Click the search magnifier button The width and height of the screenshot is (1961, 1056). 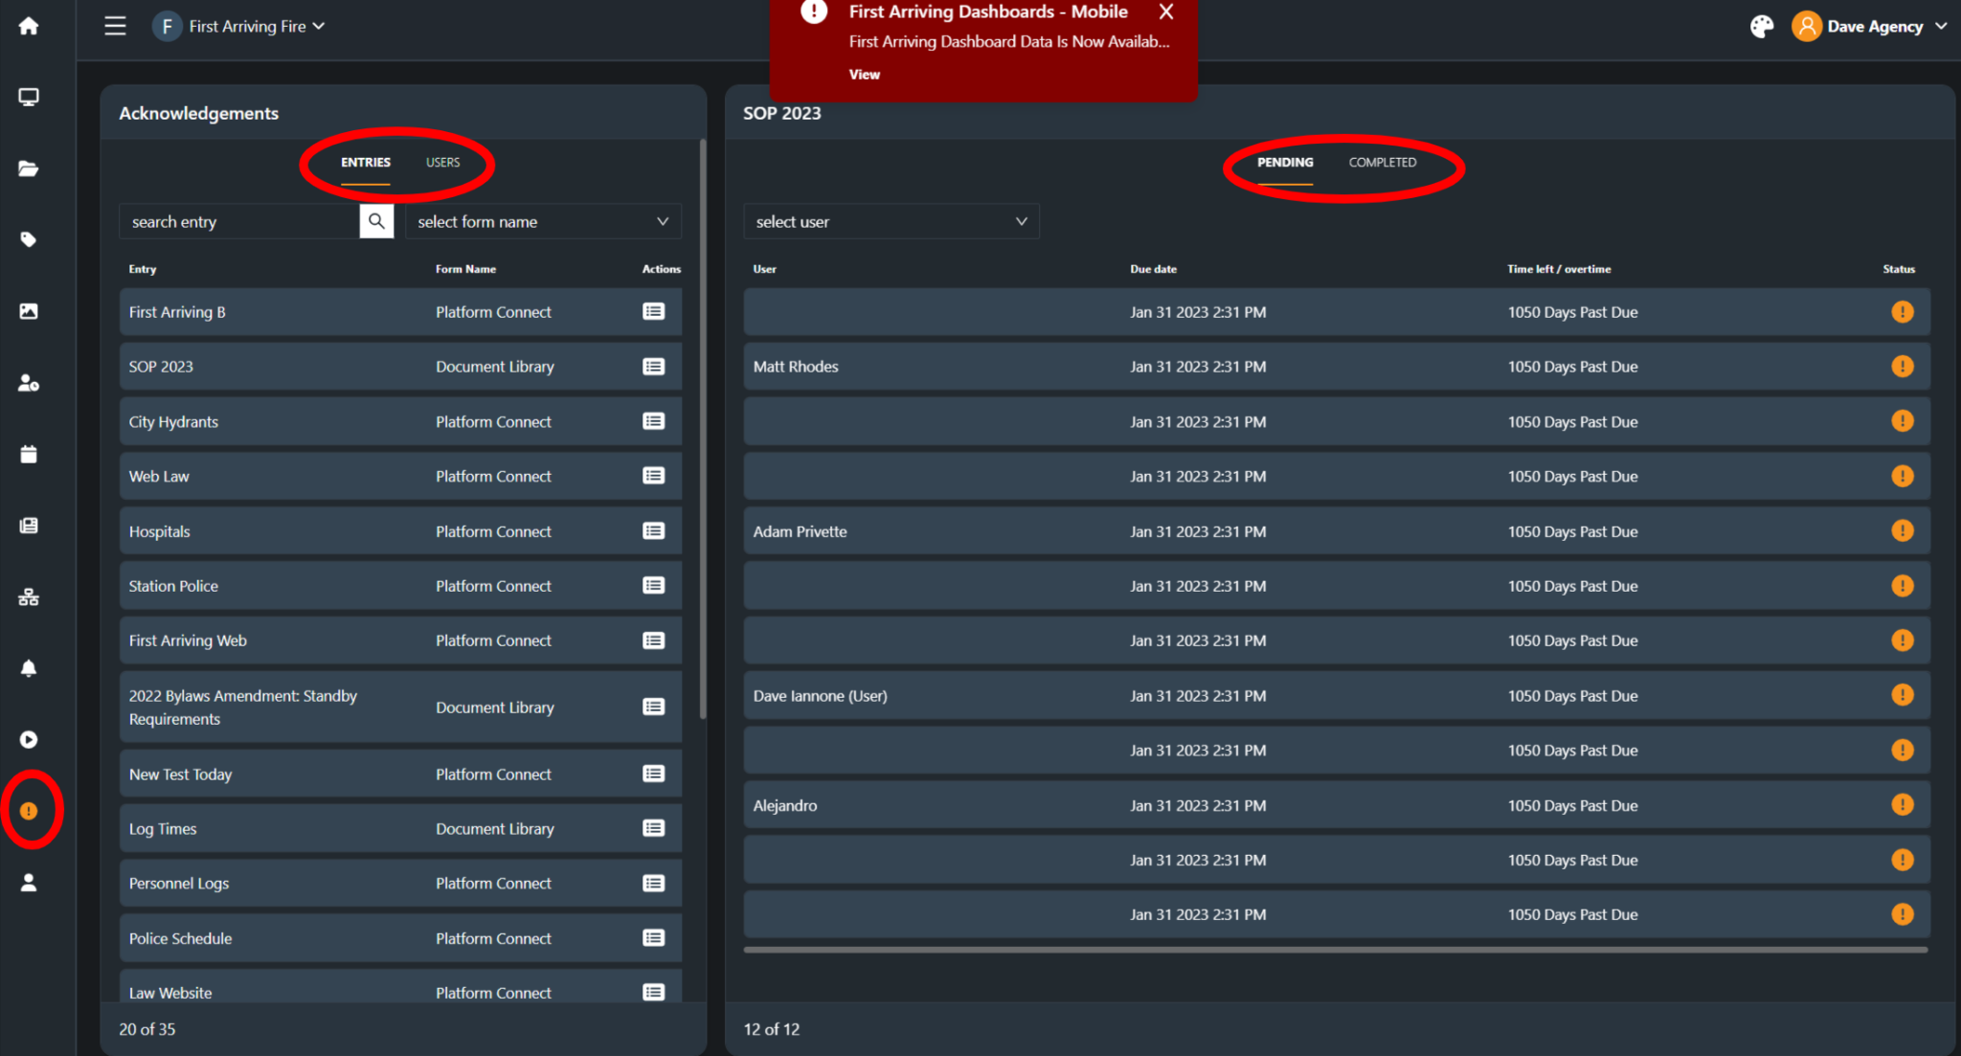click(376, 221)
